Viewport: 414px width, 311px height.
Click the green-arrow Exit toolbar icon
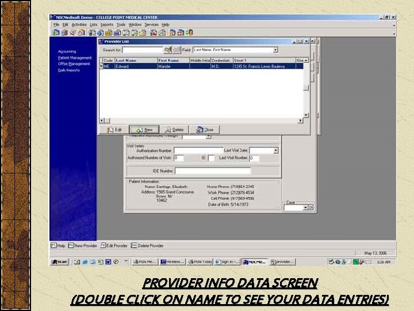tap(189, 32)
